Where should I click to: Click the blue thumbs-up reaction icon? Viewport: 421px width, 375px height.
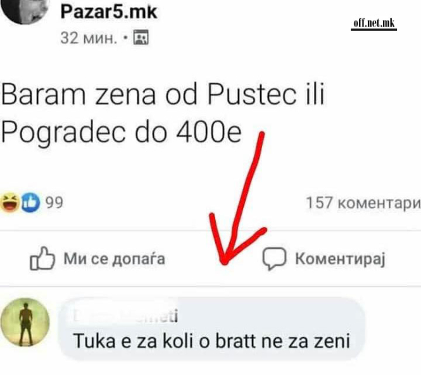tap(30, 202)
